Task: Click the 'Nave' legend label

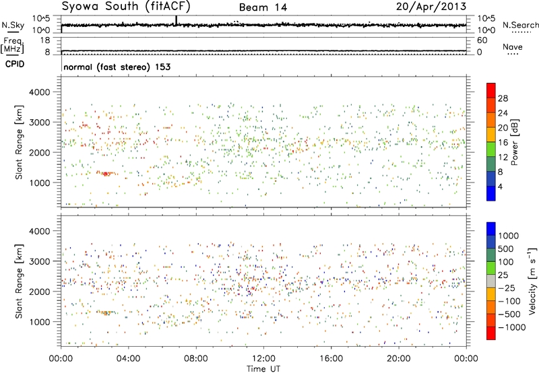Action: point(513,46)
